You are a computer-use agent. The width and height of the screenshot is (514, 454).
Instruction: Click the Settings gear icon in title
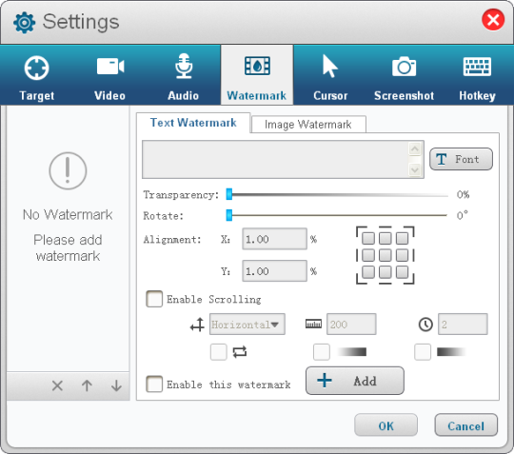tap(24, 23)
